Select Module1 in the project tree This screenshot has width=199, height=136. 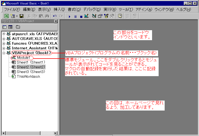25,57
